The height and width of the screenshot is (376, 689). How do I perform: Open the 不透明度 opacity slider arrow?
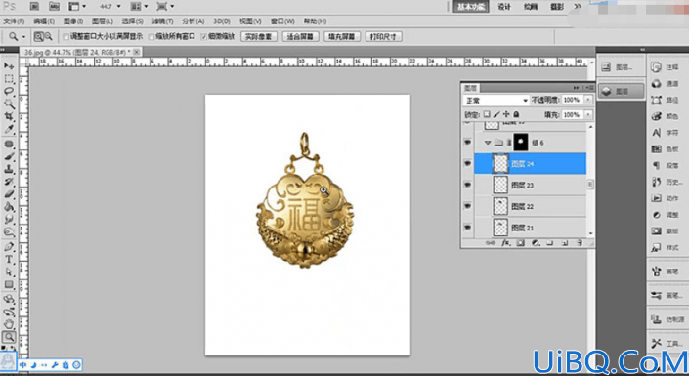588,101
